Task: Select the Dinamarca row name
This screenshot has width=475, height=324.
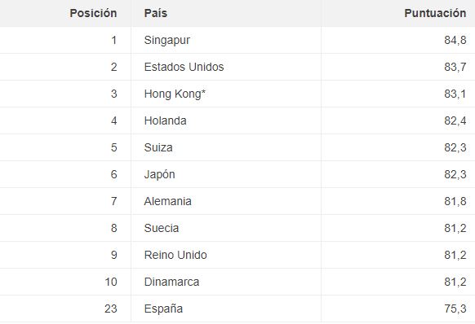Action: pos(171,282)
